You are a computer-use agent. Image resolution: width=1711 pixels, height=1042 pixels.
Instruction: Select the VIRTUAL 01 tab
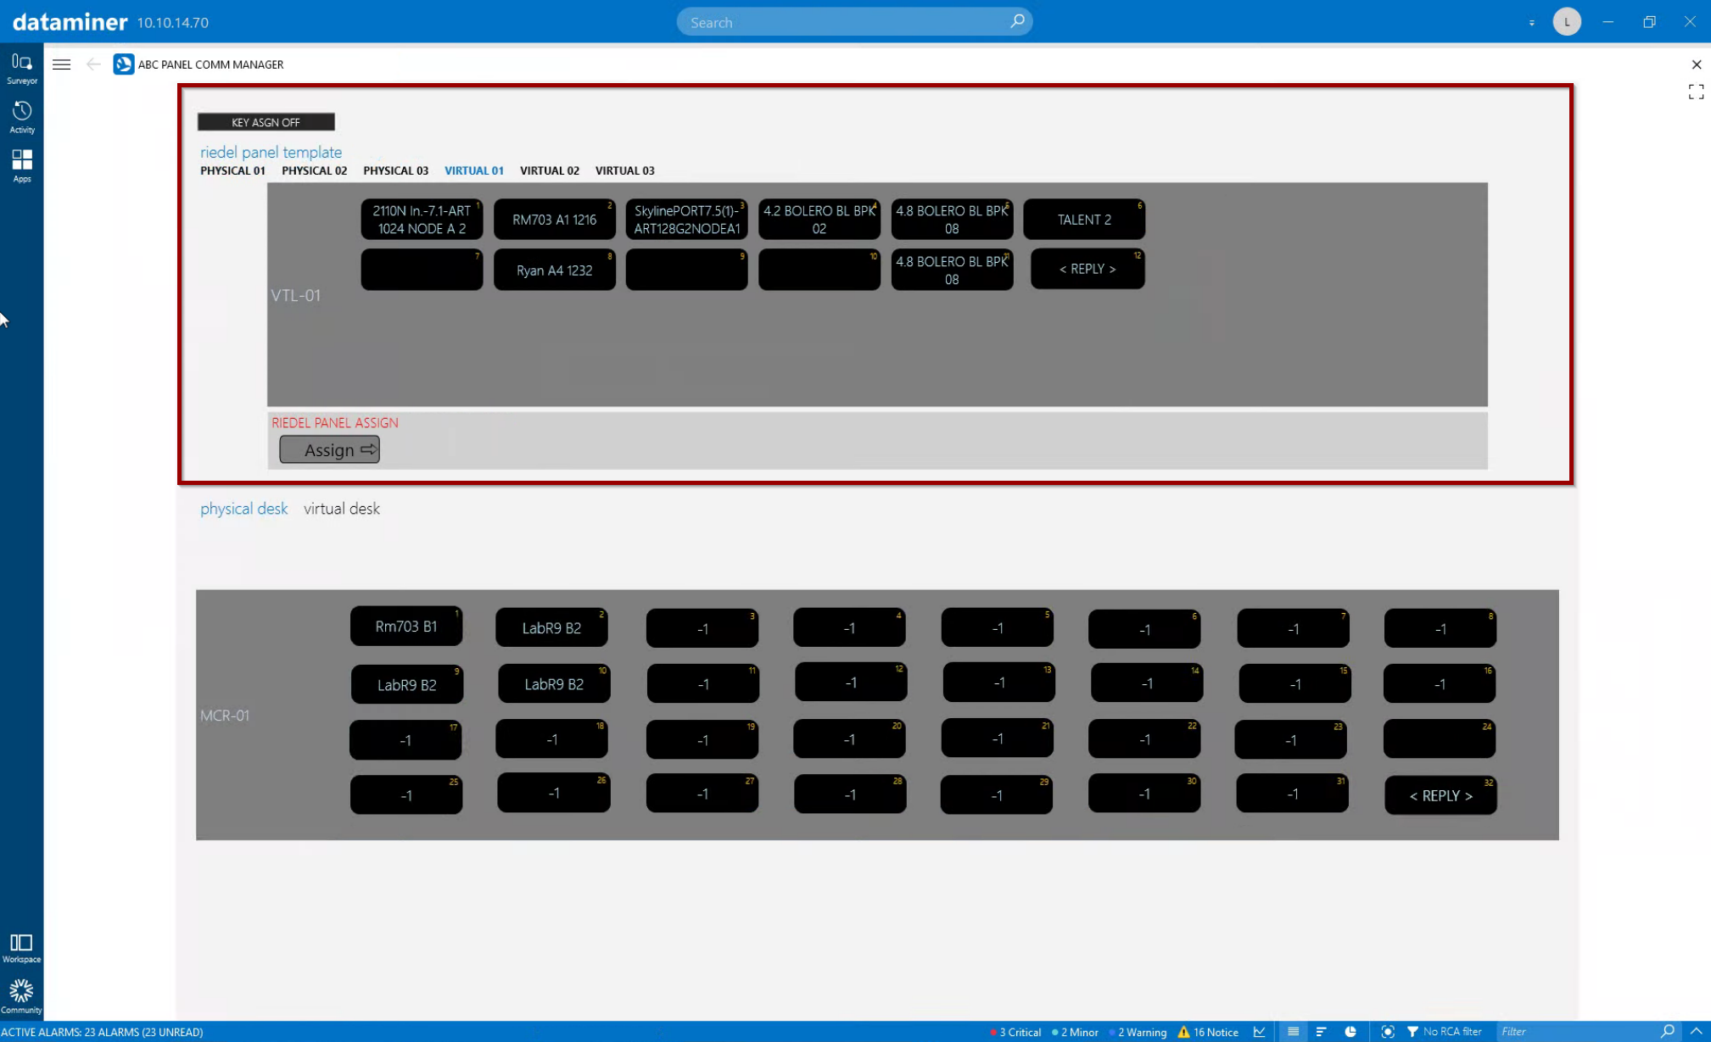click(x=473, y=170)
